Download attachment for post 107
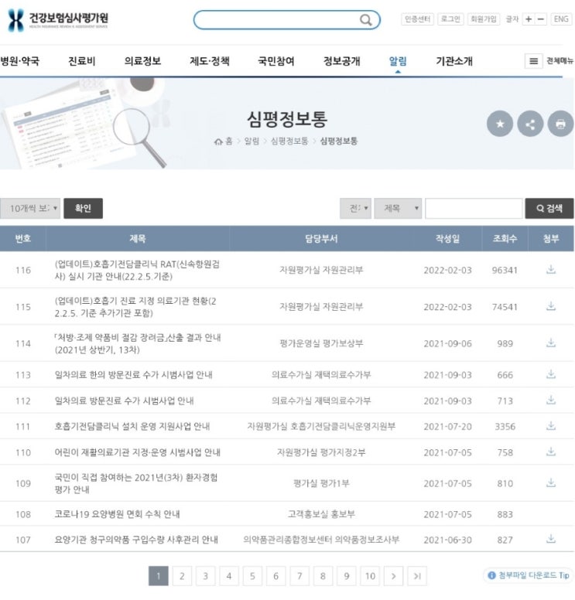The image size is (575, 600). pos(550,539)
